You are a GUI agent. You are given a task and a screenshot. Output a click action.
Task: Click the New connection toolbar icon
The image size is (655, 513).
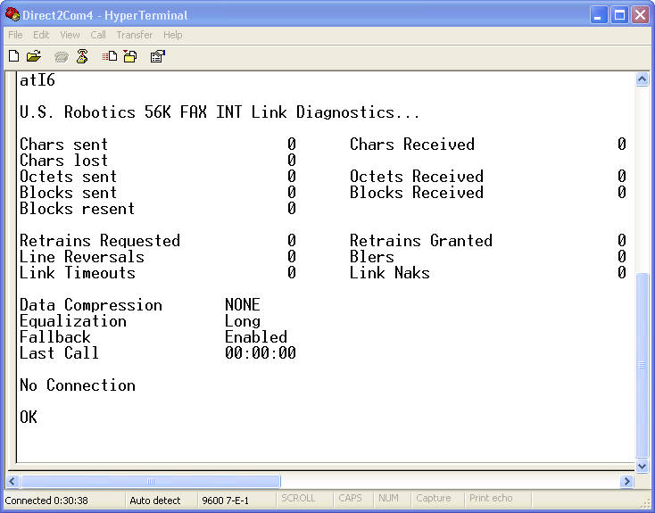[13, 56]
